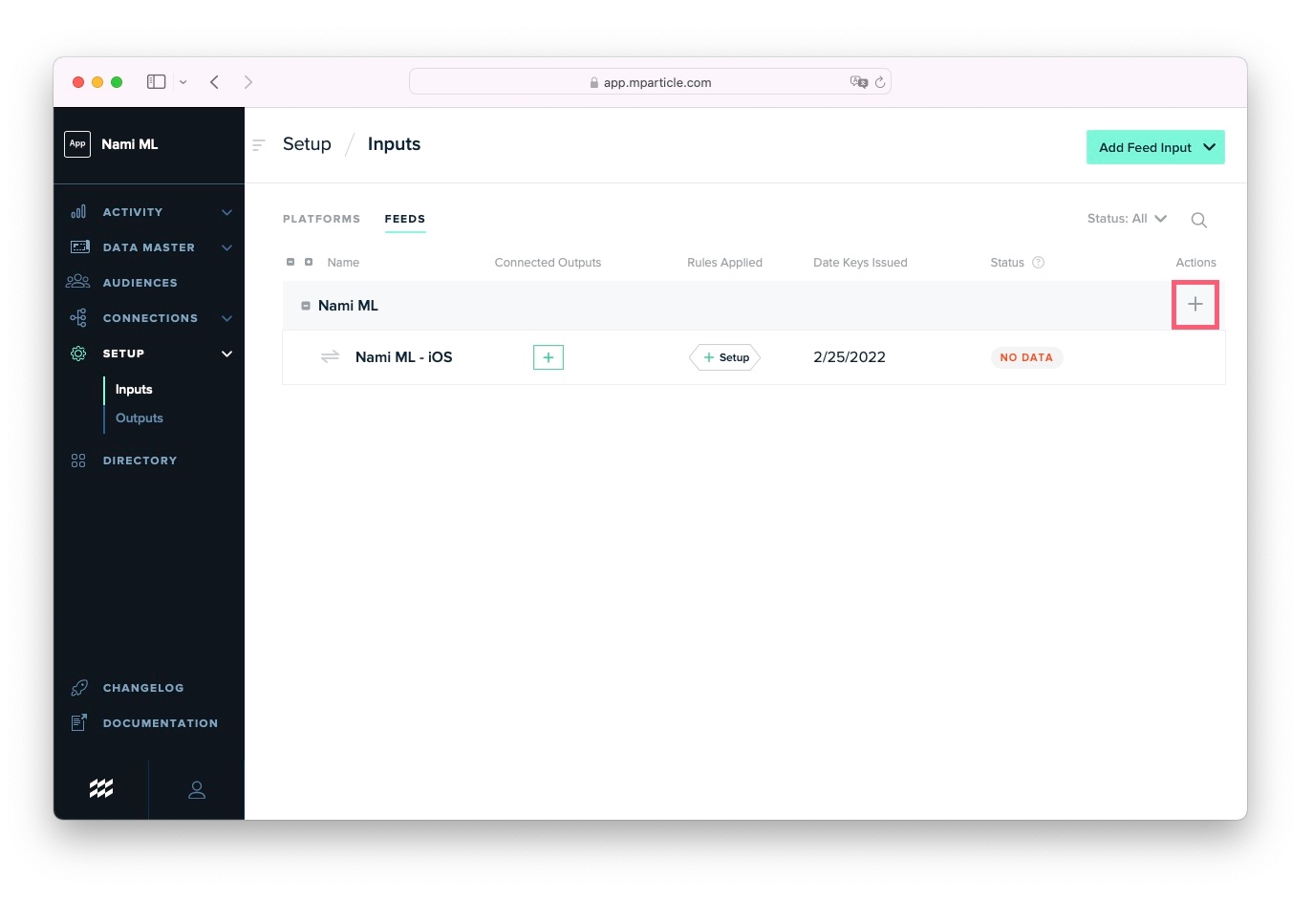Open the Audiences menu item
This screenshot has height=922, width=1313.
click(x=140, y=283)
